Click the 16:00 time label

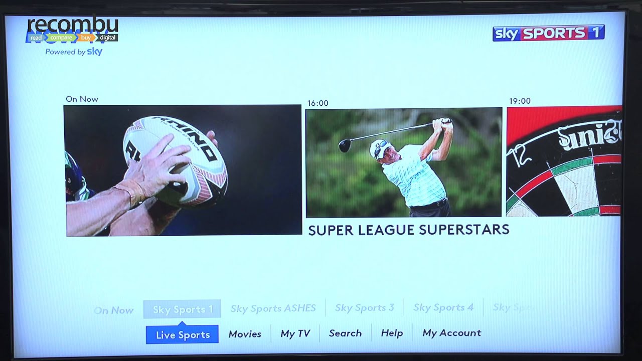pos(317,103)
